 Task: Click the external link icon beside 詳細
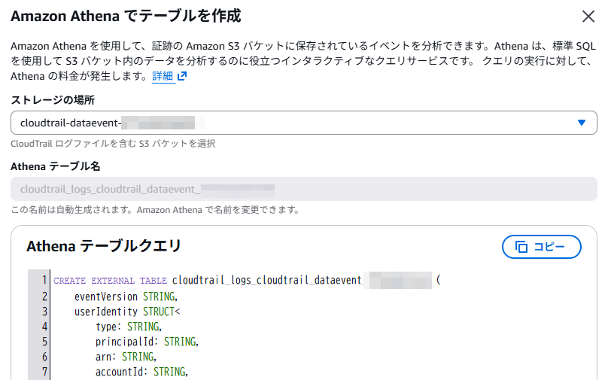pyautogui.click(x=182, y=76)
